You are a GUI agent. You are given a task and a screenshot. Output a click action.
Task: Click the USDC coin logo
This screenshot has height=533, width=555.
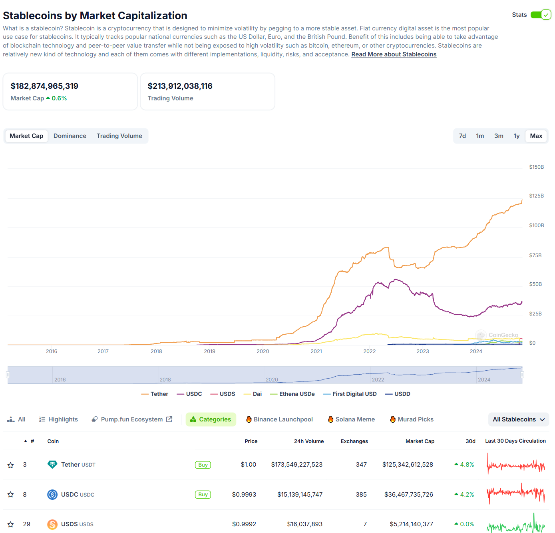(52, 495)
